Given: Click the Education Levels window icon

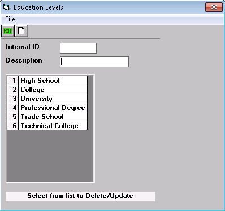Looking at the screenshot, I should (6, 7).
